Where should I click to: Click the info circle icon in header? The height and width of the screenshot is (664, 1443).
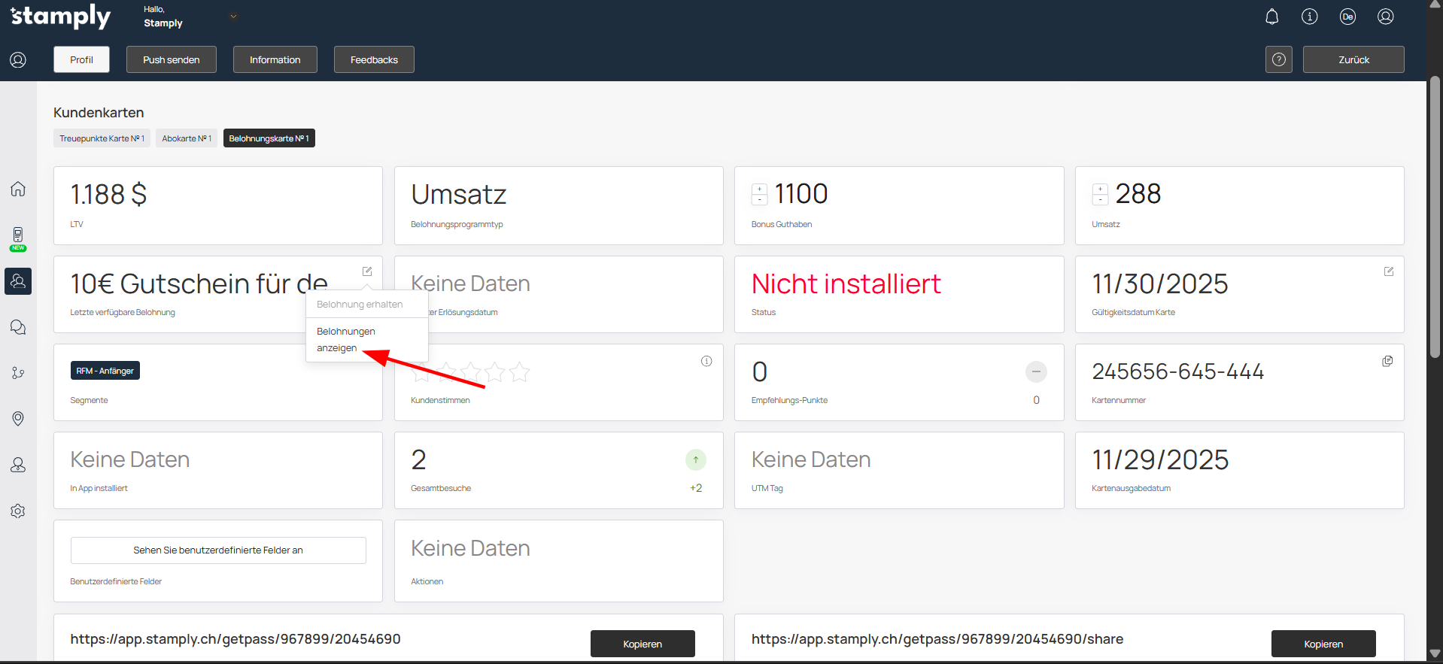tap(1309, 17)
